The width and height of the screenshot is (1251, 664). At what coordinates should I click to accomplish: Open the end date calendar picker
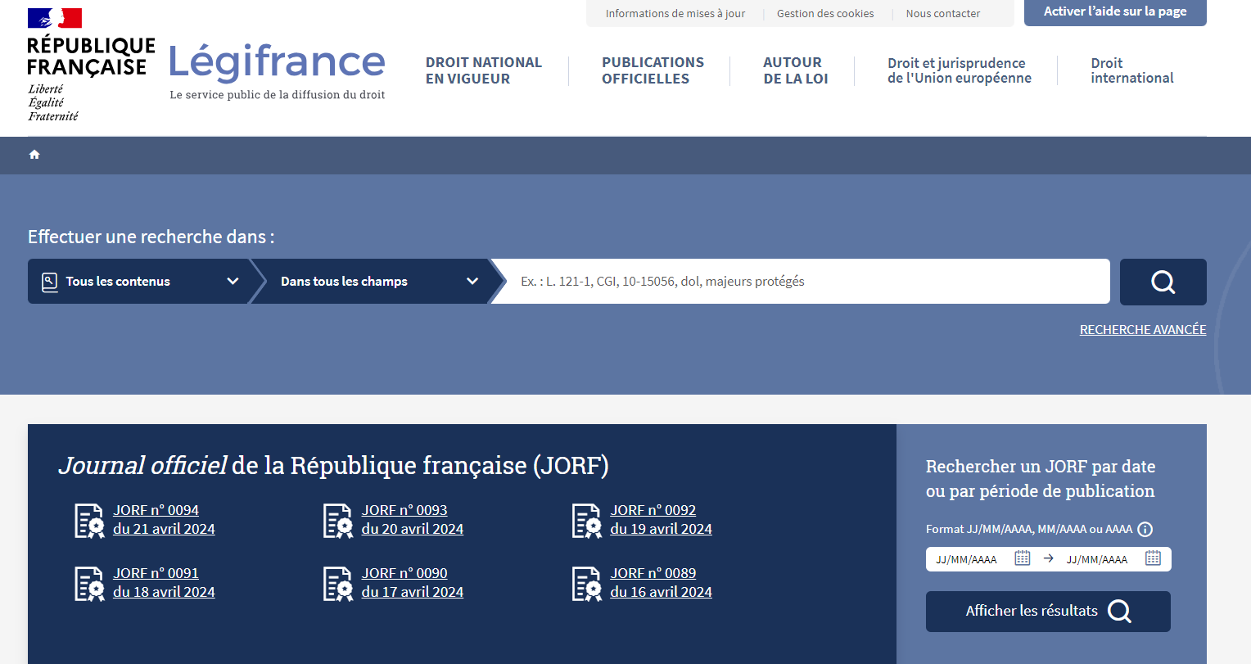[x=1153, y=558]
